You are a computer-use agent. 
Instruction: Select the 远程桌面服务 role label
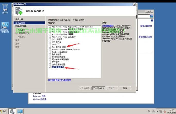(x=57, y=67)
